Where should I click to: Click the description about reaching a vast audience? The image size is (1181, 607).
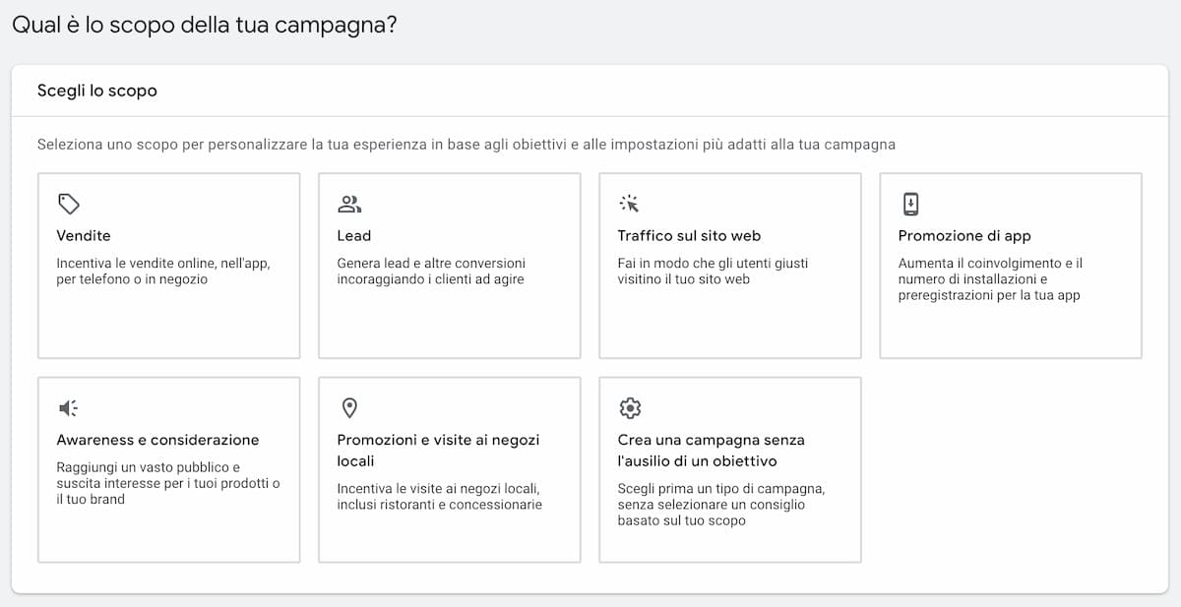coord(168,483)
